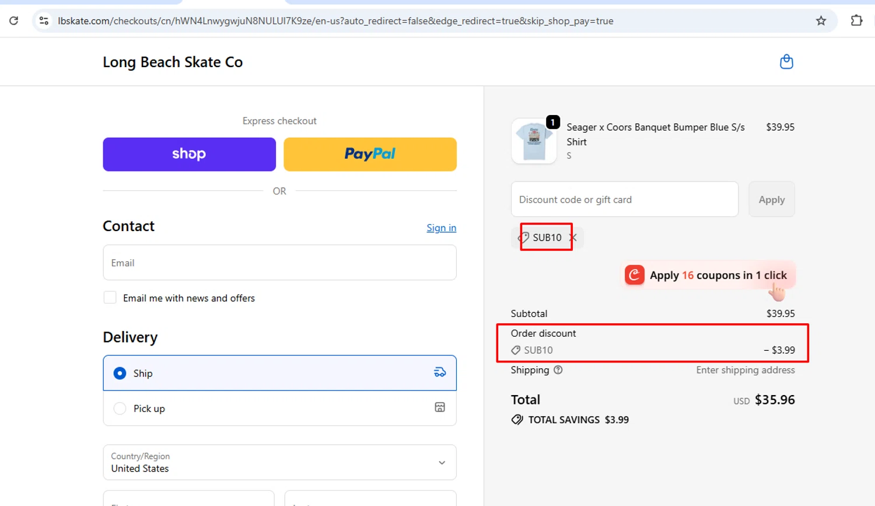Remove the SUB10 discount code tag
Image resolution: width=875 pixels, height=506 pixels.
pyautogui.click(x=573, y=238)
